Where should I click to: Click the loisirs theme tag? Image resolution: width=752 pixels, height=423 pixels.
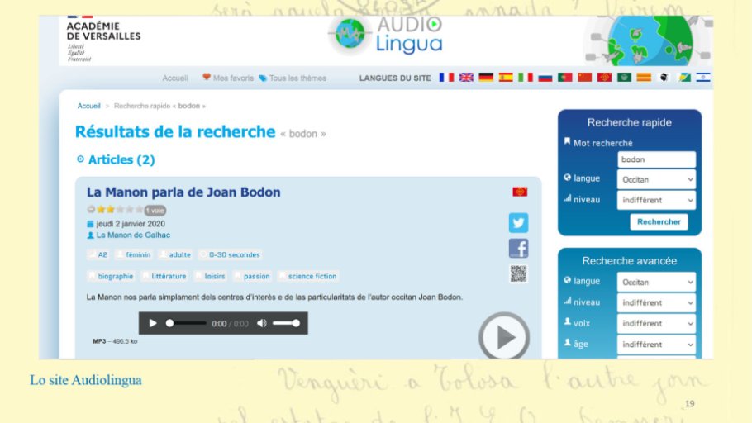tap(210, 276)
